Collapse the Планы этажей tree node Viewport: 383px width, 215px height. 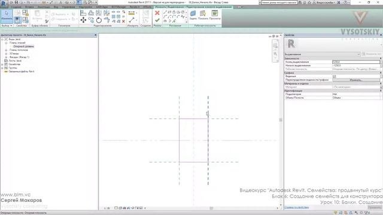(x=6, y=43)
